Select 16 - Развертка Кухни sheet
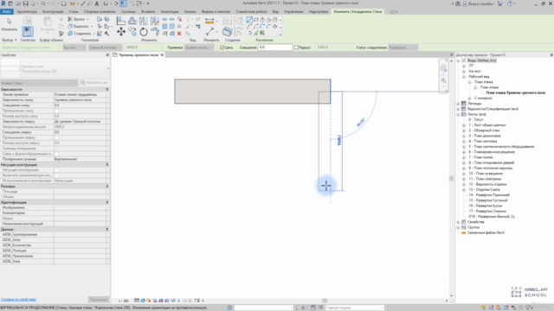Screen dimensions: 554x311 click(x=485, y=206)
